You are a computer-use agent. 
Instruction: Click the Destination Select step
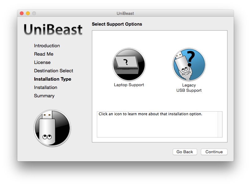coord(54,71)
